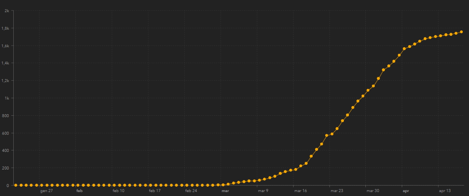Pick the data point on the mar 9 gridline
469x196 pixels.
point(259,180)
